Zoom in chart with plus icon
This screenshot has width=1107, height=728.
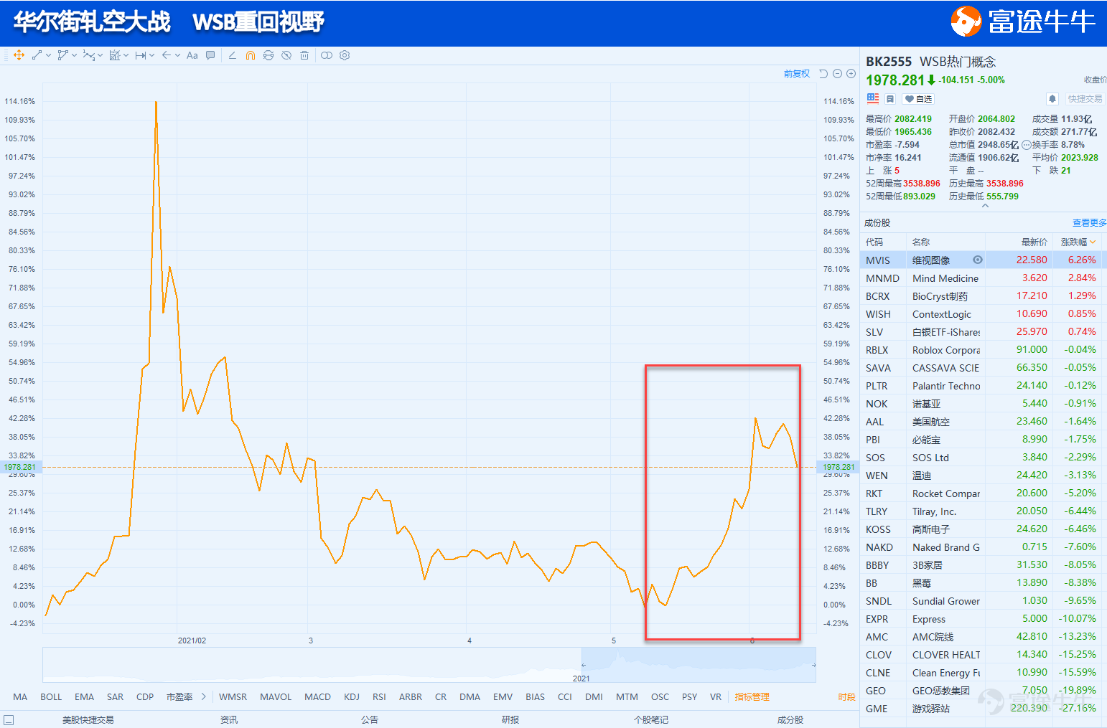coord(851,74)
